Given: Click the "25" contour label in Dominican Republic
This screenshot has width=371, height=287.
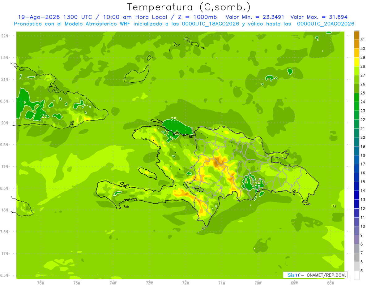Looking at the screenshot, I should [258, 184].
